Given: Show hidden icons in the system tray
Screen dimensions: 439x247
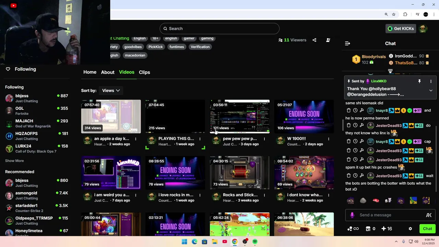Looking at the screenshot, I should click(396, 242).
